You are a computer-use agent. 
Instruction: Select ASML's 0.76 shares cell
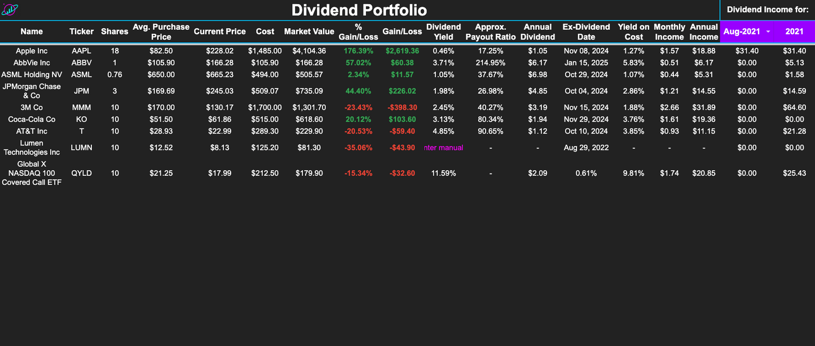pyautogui.click(x=114, y=74)
